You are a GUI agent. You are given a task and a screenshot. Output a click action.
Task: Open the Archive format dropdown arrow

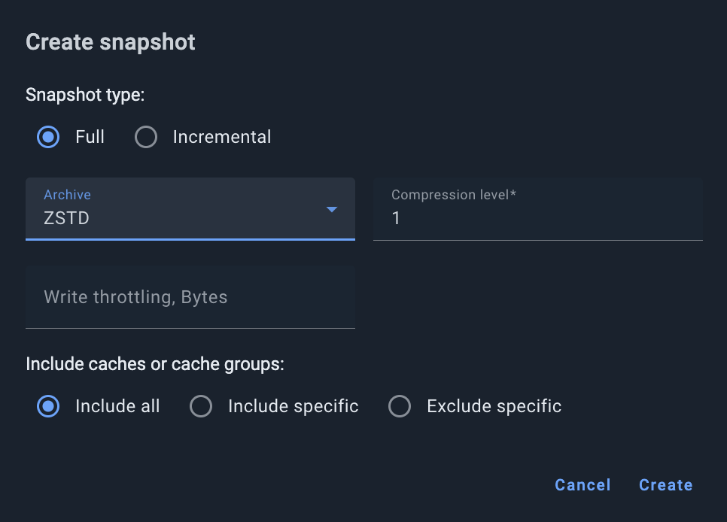[x=331, y=210]
